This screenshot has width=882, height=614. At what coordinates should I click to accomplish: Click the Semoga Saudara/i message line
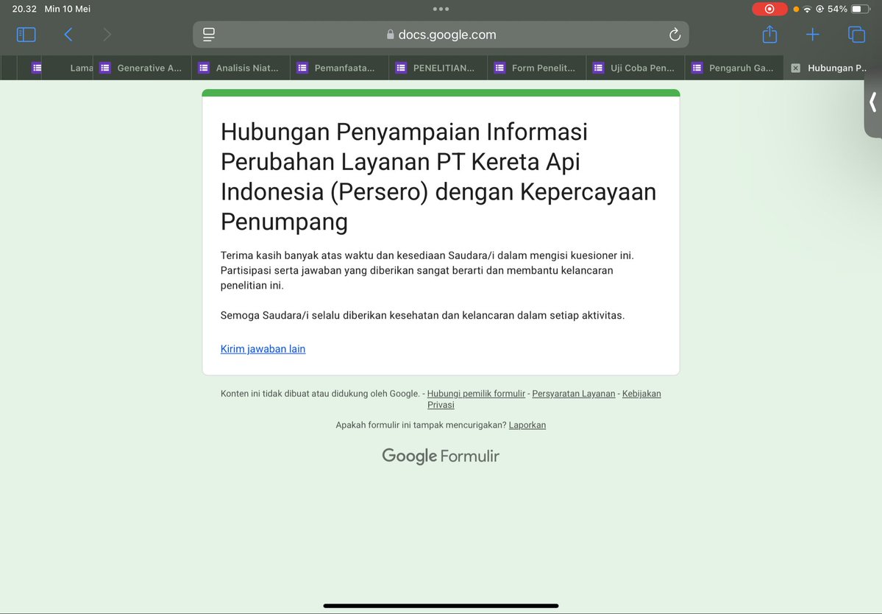click(422, 315)
